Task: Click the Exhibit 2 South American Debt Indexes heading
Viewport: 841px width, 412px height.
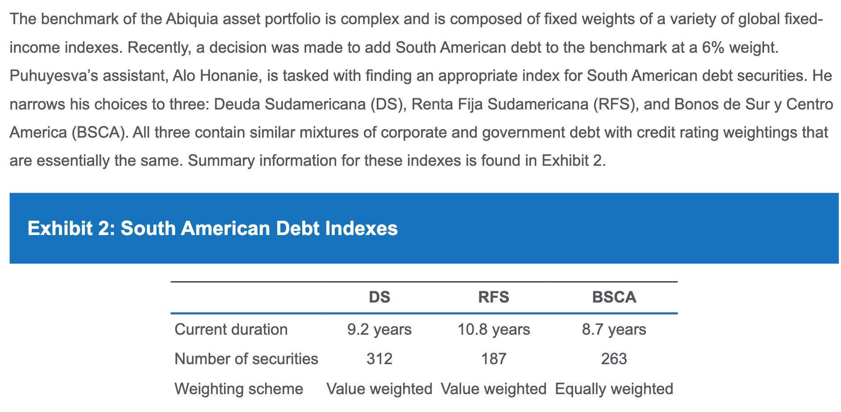Action: click(212, 228)
